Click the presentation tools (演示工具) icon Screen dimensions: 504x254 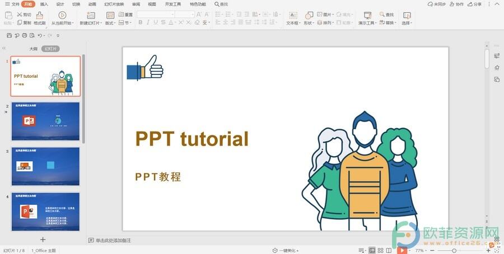pyautogui.click(x=367, y=15)
